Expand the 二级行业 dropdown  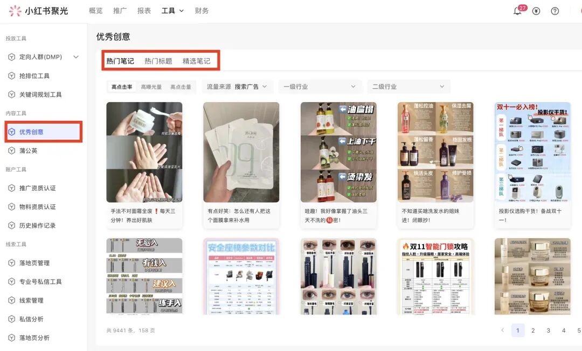[x=408, y=86]
